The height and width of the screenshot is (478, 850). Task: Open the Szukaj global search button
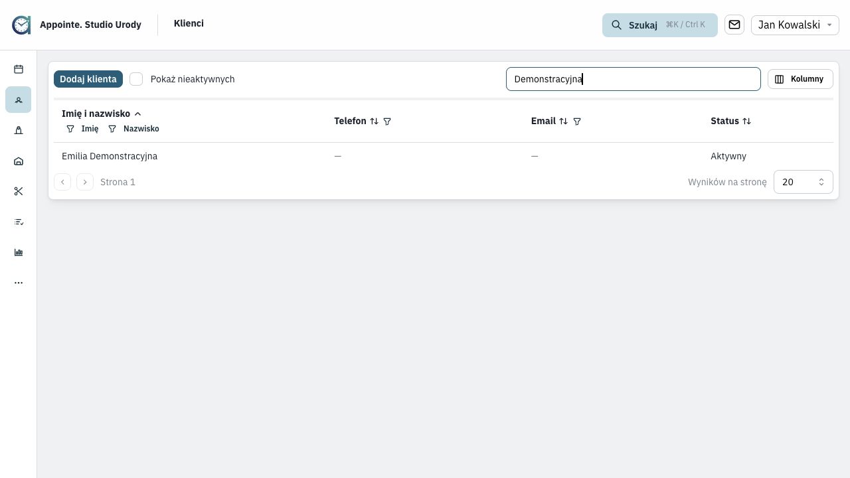[x=660, y=25]
